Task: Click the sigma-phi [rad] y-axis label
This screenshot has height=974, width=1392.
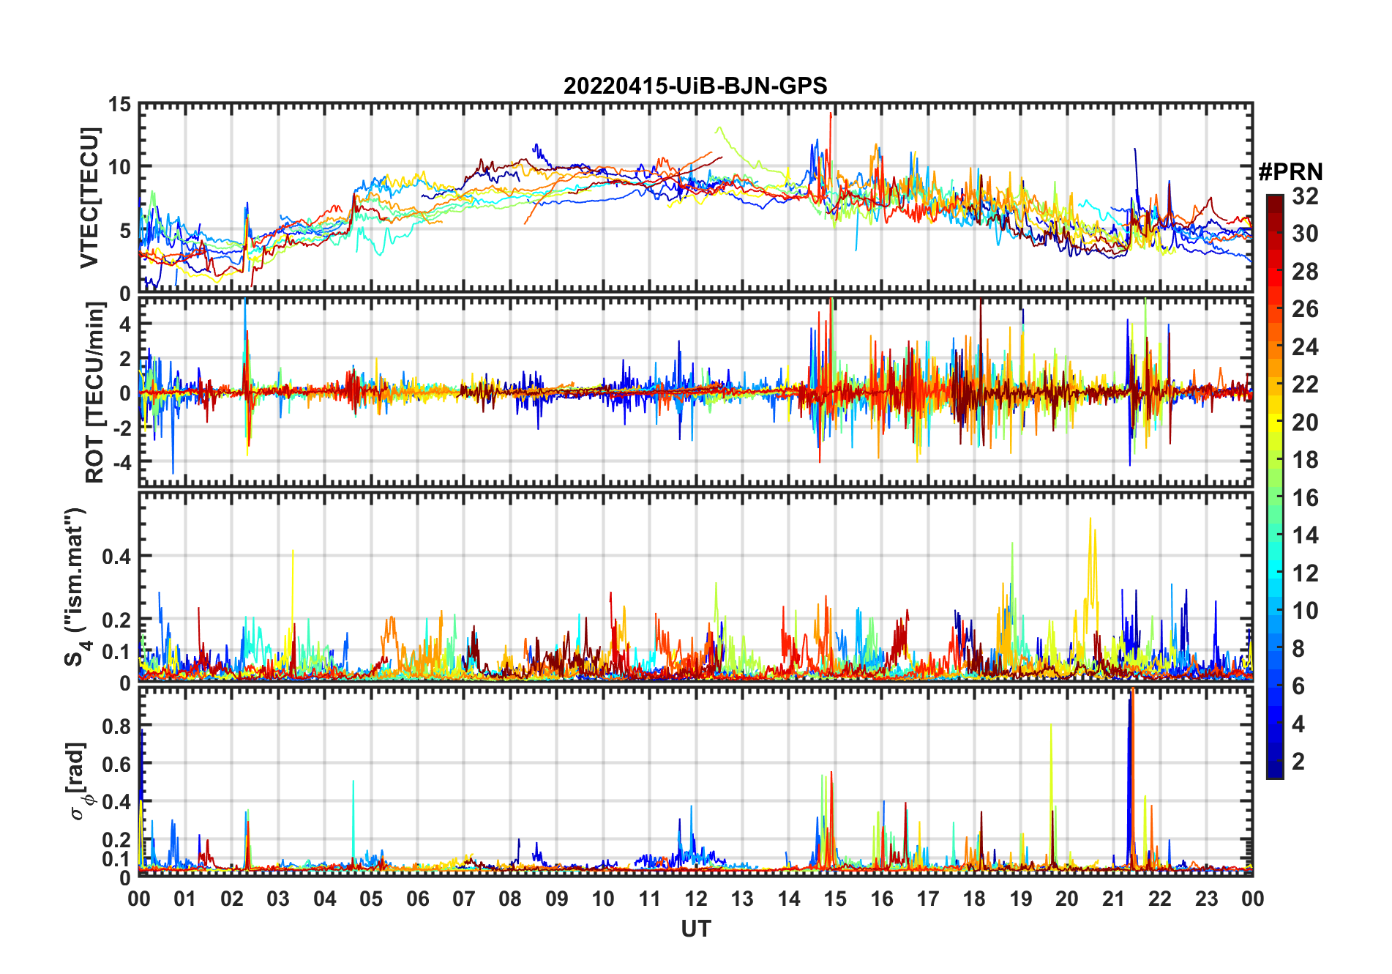Action: (x=78, y=781)
